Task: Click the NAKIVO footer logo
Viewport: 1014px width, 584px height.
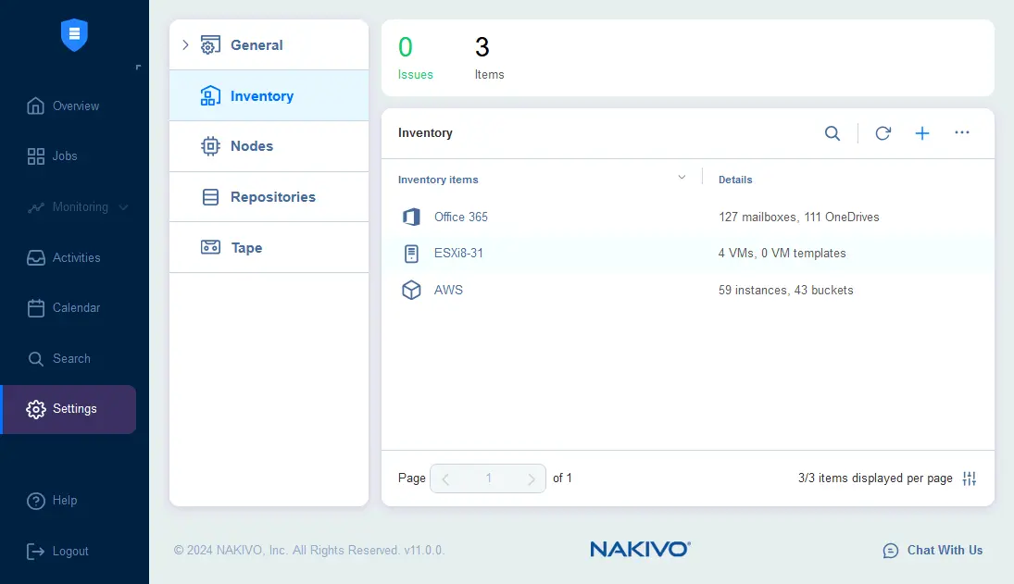Action: [640, 549]
